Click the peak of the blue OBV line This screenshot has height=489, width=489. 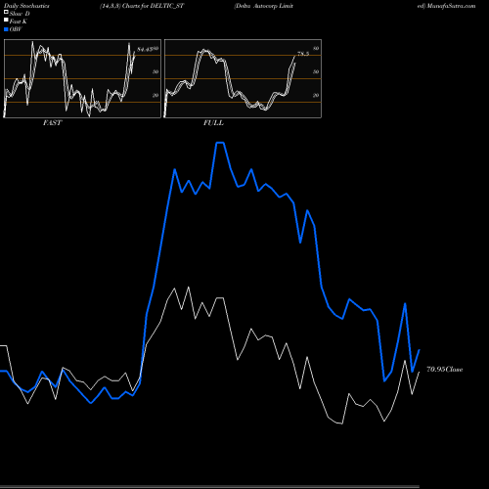pos(220,143)
